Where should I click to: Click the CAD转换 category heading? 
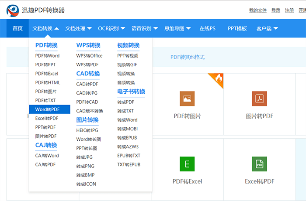point(88,74)
